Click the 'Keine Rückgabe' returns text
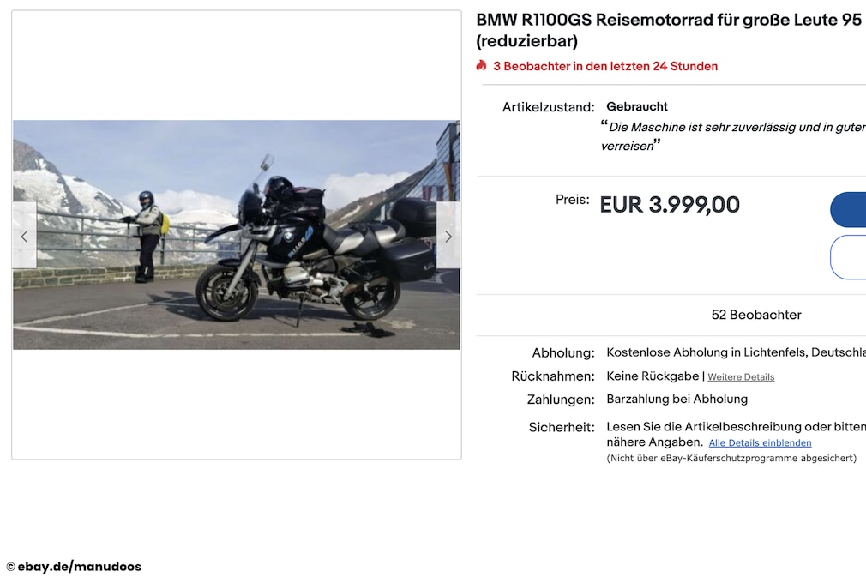Viewport: 866px width, 577px height. pos(653,376)
